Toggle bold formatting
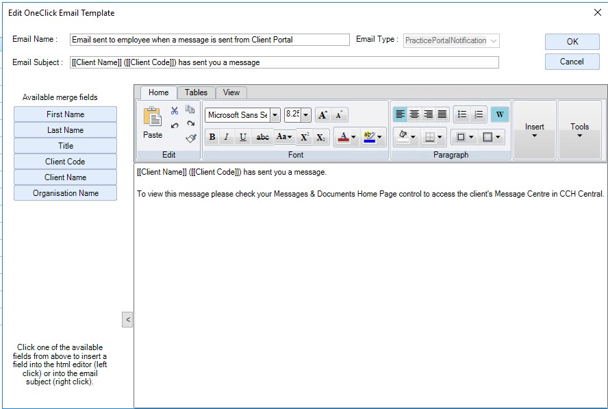Viewport: 608px width, 409px height. pos(212,136)
